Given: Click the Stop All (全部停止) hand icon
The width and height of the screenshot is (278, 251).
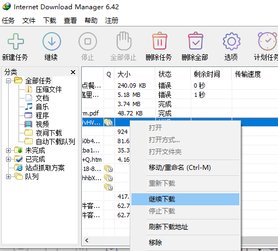Looking at the screenshot, I should (x=124, y=41).
